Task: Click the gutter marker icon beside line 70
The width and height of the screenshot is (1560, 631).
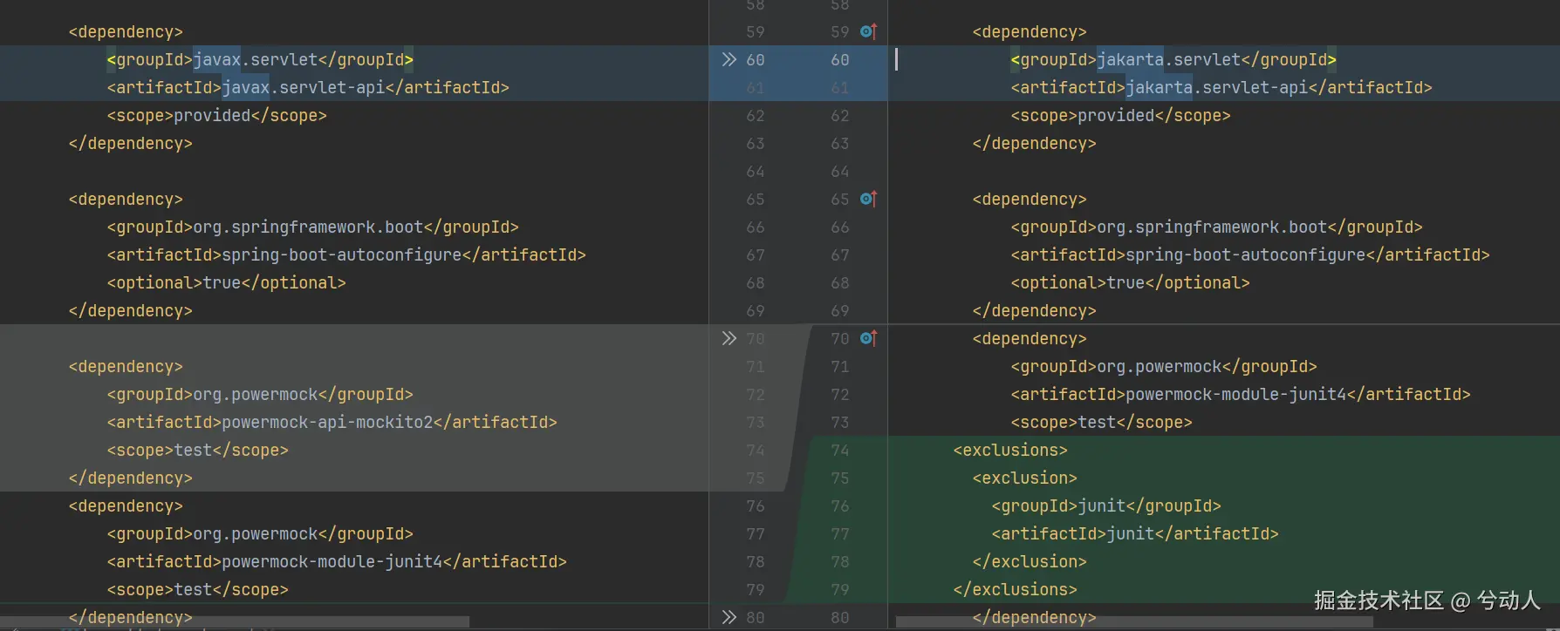Action: pos(868,338)
